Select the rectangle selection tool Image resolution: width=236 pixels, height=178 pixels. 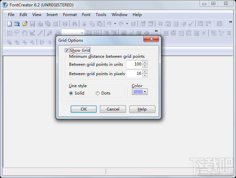tap(9, 33)
